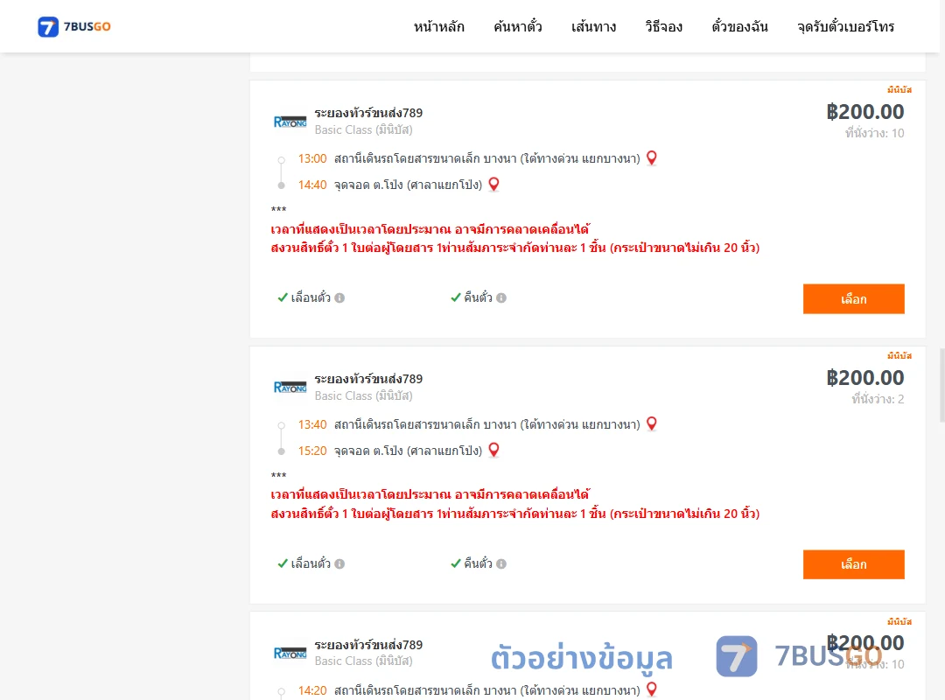Viewport: 945px width, 700px height.
Task: Open คืนตั๋ว info icon on 13:00 trip
Action: (501, 297)
